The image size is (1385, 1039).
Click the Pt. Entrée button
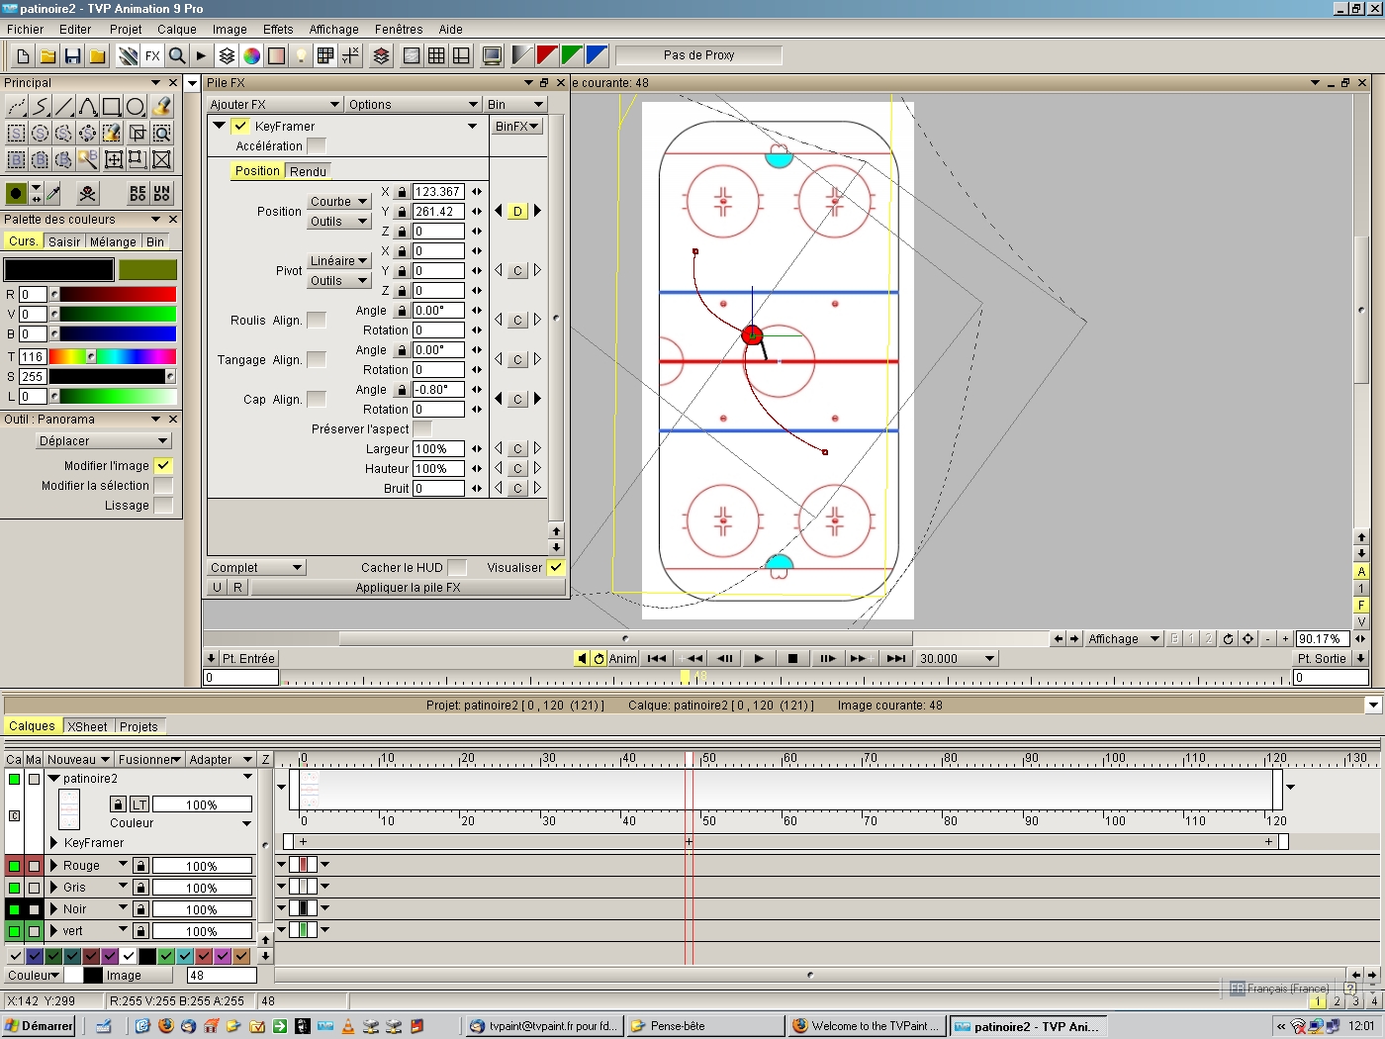click(x=242, y=658)
